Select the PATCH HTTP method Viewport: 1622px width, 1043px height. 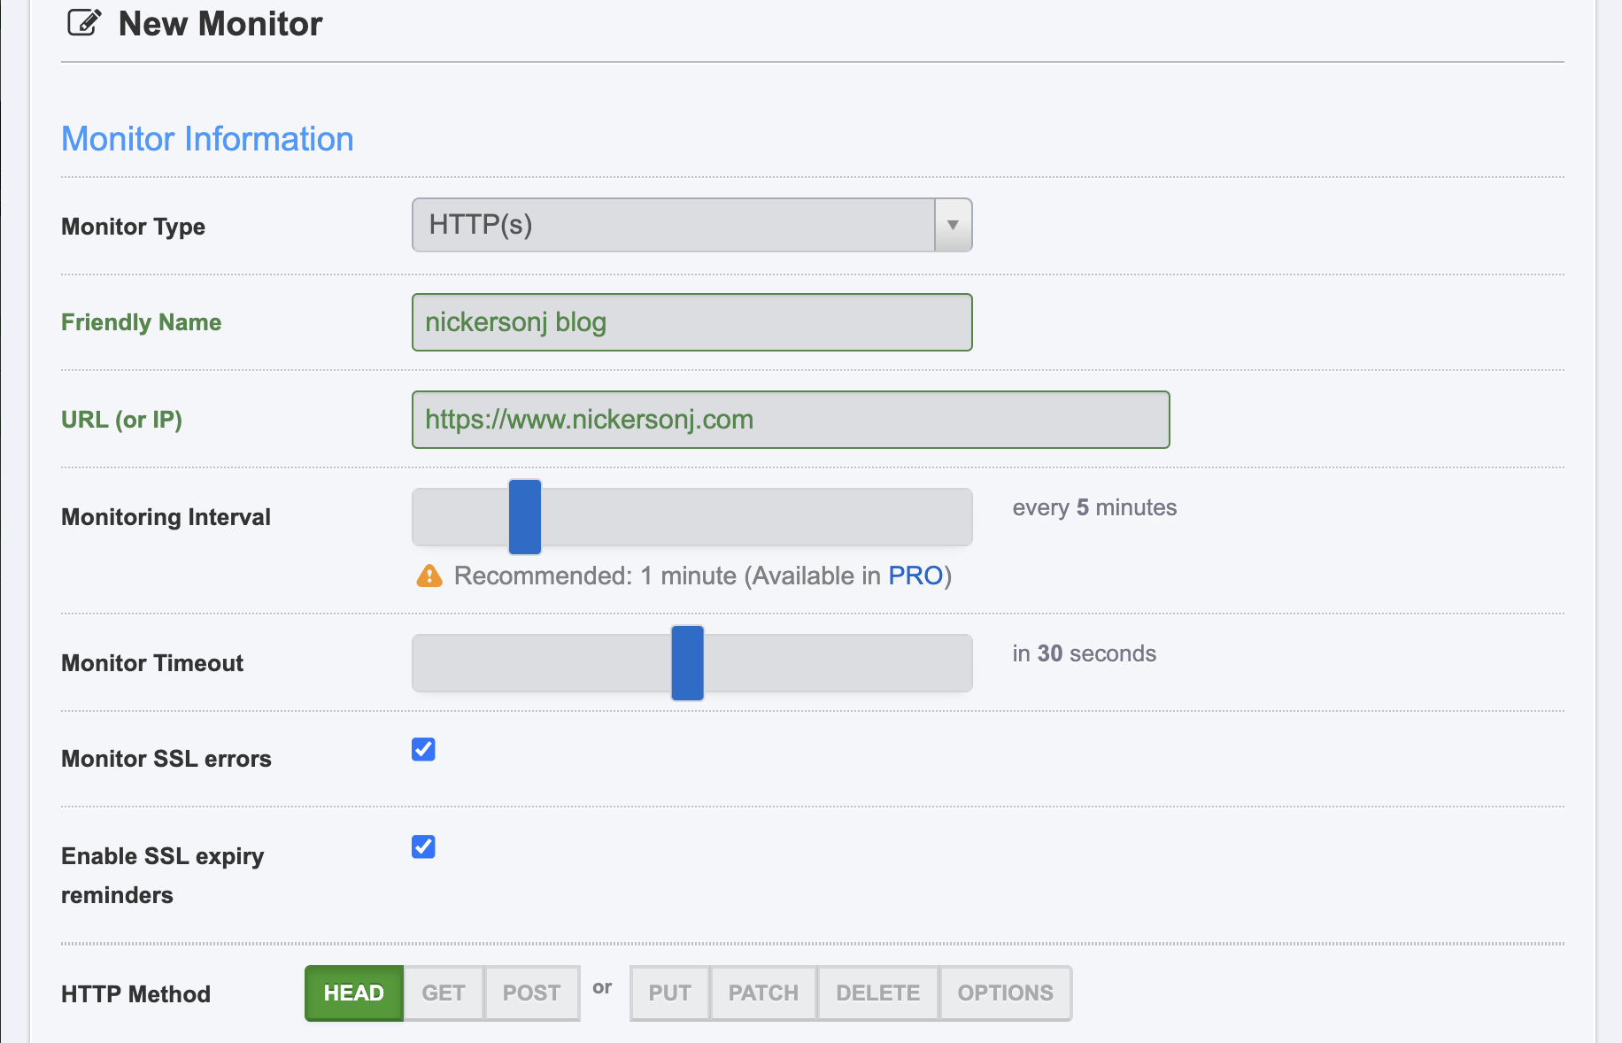[x=762, y=993]
